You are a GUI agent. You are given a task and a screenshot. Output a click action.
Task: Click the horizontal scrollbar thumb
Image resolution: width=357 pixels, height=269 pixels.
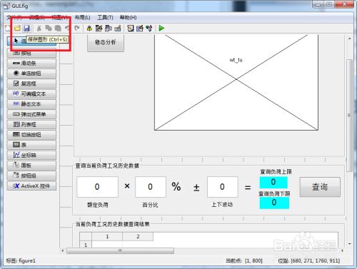coord(120,250)
